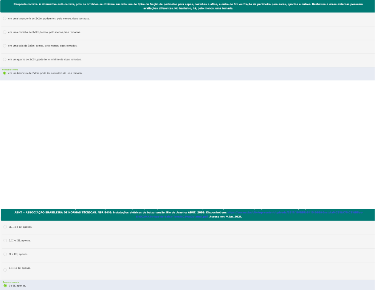This screenshot has width=375, height=290.
Task: Click the 'Resposta correta' label above banheiro option
Action: (10, 69)
